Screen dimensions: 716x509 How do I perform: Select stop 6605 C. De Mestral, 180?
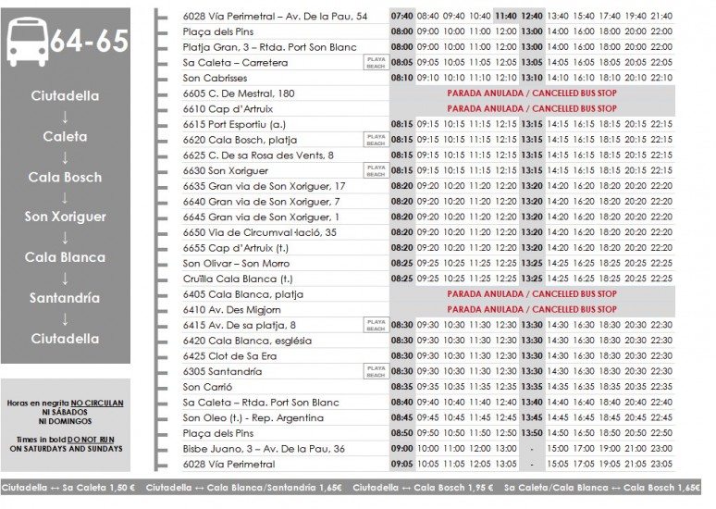click(239, 93)
